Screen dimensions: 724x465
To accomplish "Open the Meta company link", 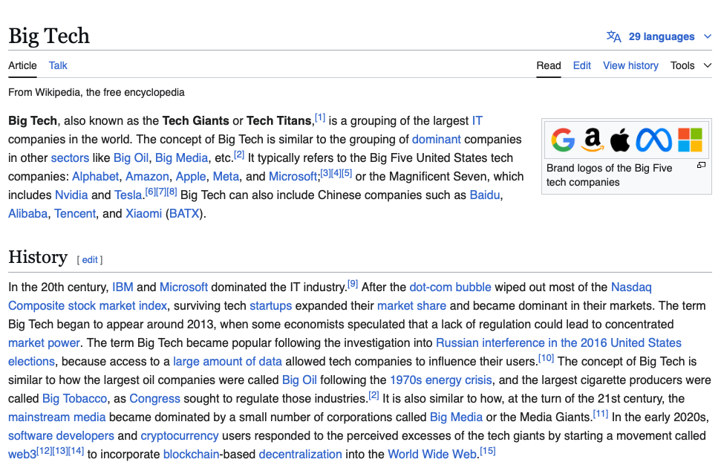I will [226, 176].
